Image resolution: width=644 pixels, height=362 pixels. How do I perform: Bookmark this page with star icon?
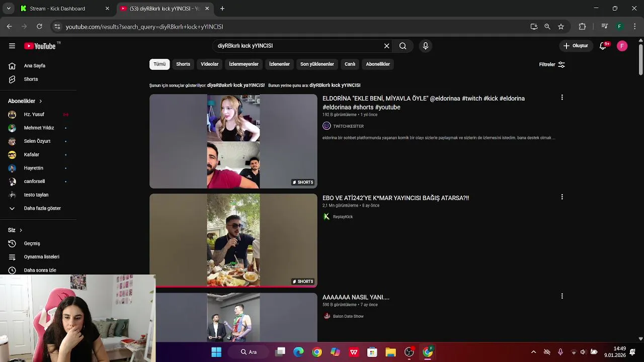click(561, 27)
